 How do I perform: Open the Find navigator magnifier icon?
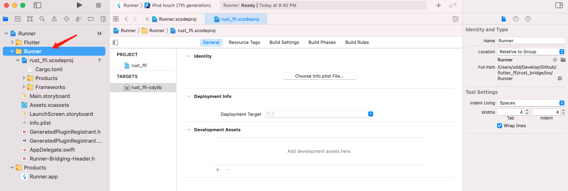[x=42, y=19]
